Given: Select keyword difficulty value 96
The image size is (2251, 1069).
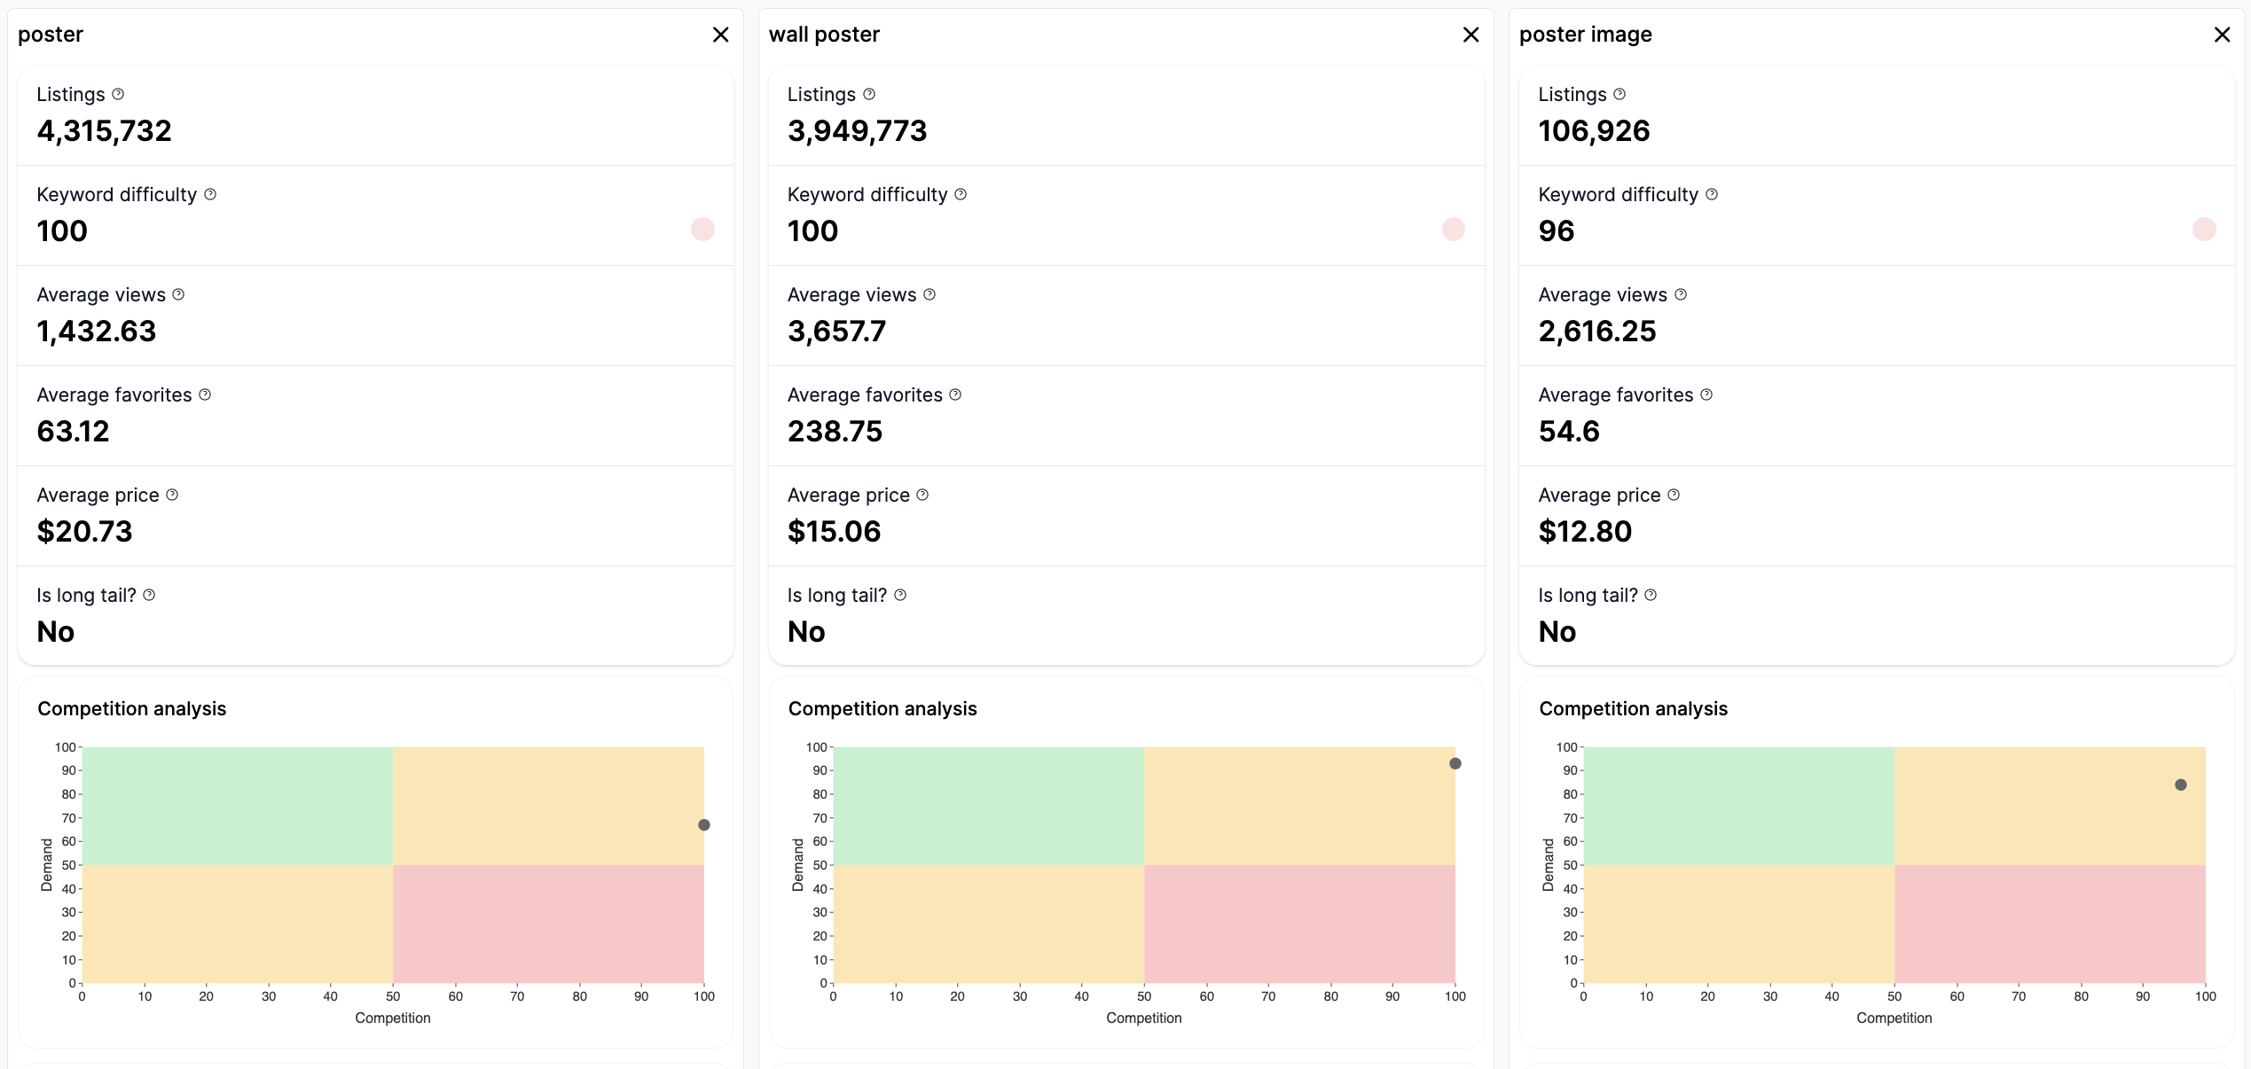Looking at the screenshot, I should (x=1557, y=231).
